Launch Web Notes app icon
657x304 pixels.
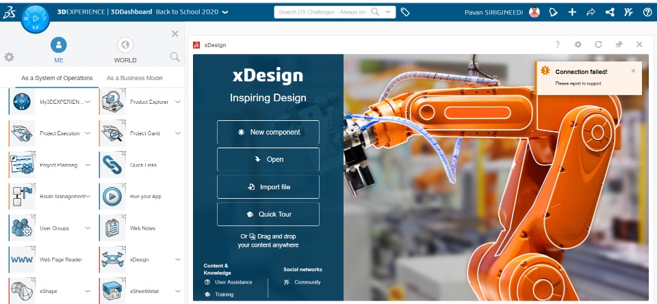click(x=112, y=228)
